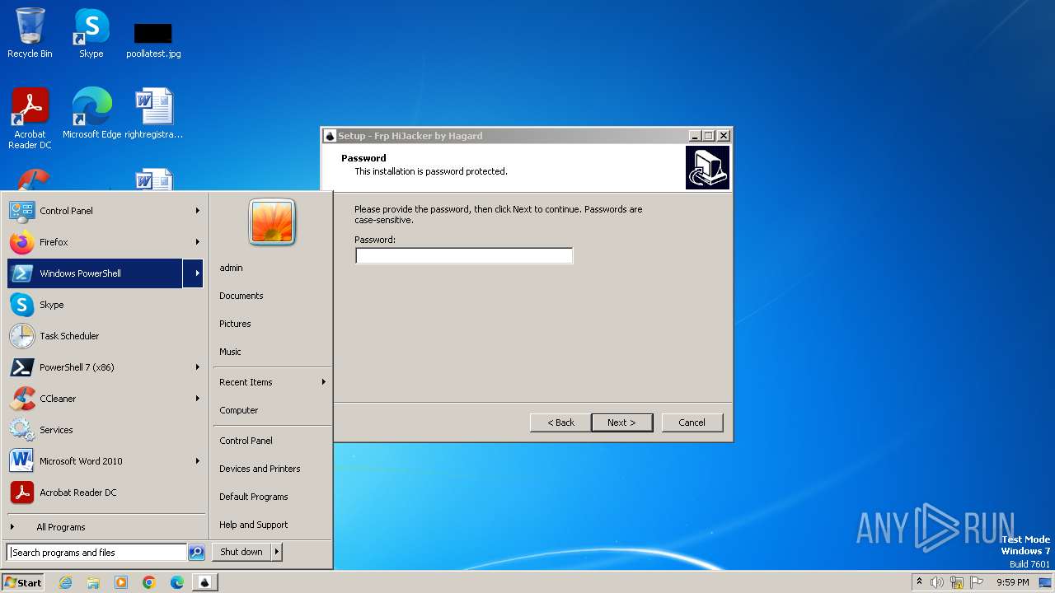Launch CCleaner from the Start menu
This screenshot has width=1055, height=593.
point(95,399)
